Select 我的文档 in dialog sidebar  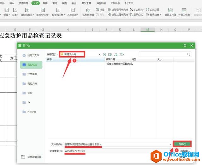click(x=31, y=83)
